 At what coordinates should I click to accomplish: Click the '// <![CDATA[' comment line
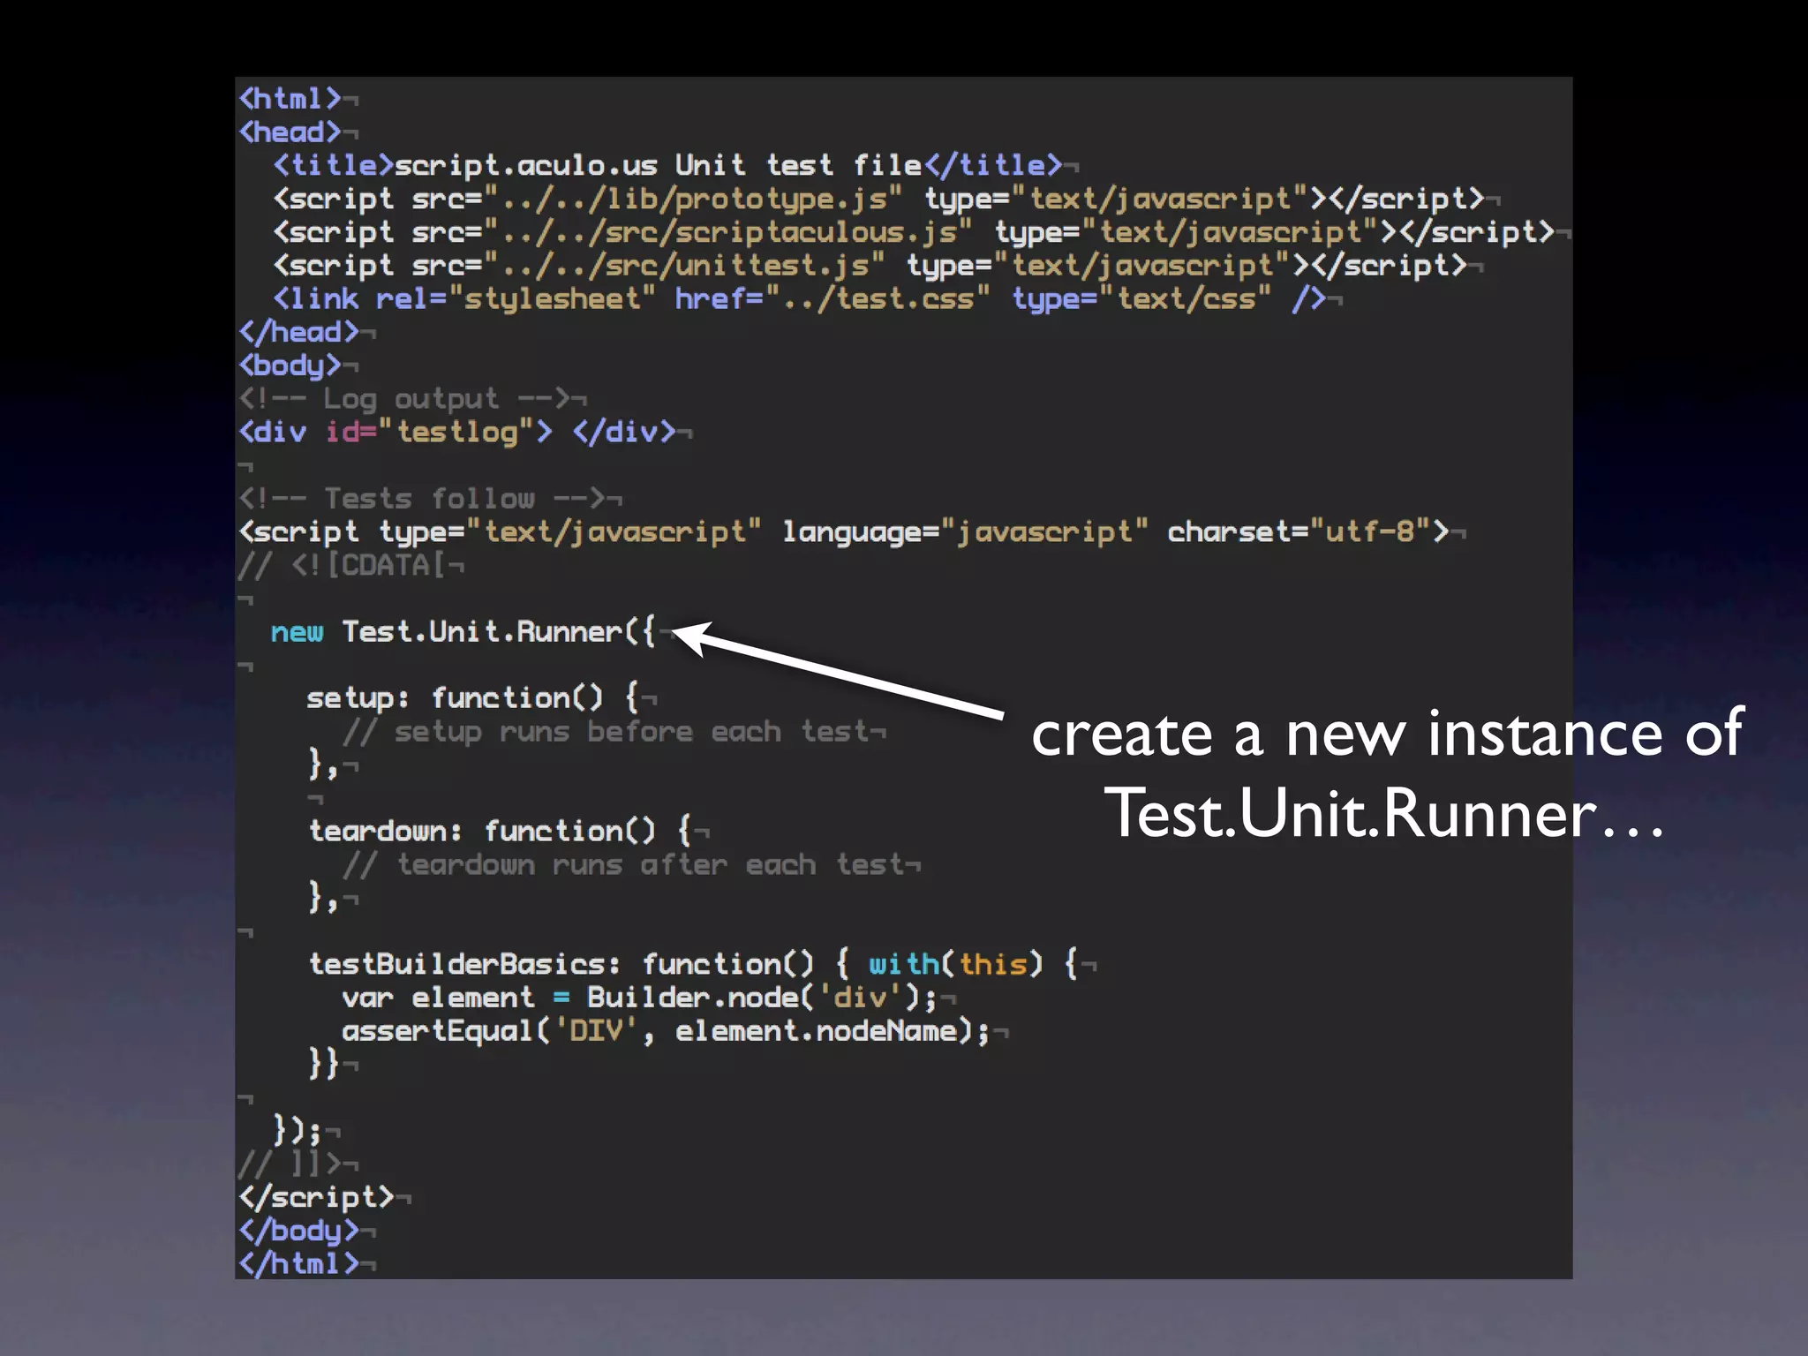343,565
